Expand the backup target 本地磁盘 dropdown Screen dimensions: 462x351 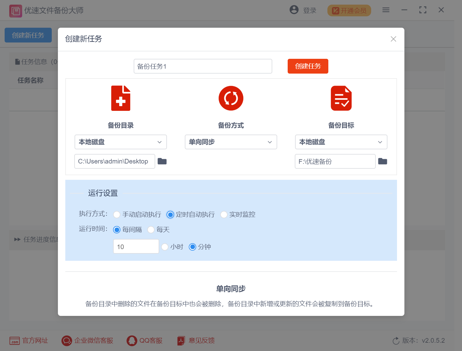point(341,142)
